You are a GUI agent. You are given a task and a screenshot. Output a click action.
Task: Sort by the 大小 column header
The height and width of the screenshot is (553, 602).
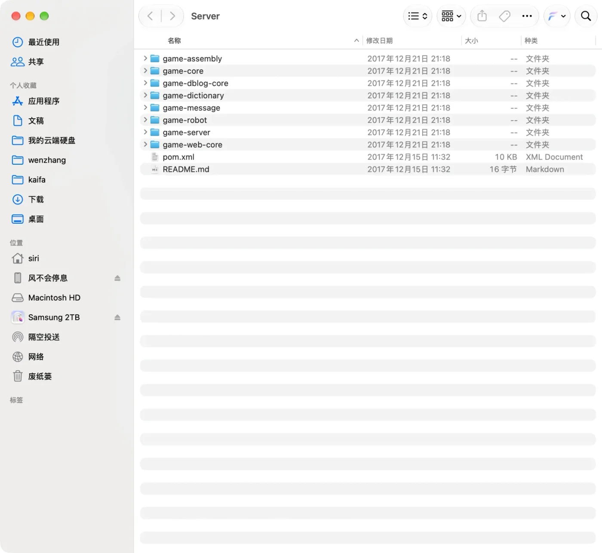click(471, 41)
